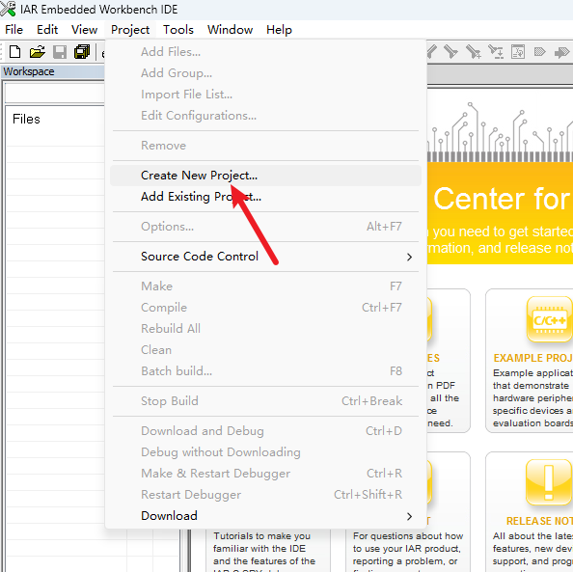Click the plain flashlight find icon

[x=450, y=52]
